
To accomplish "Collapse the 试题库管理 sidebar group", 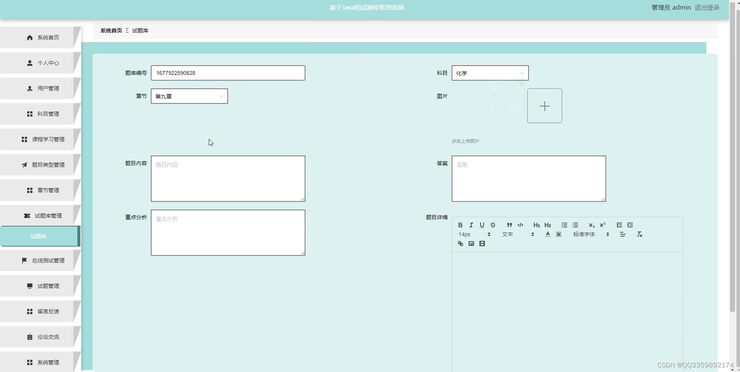I will (40, 216).
